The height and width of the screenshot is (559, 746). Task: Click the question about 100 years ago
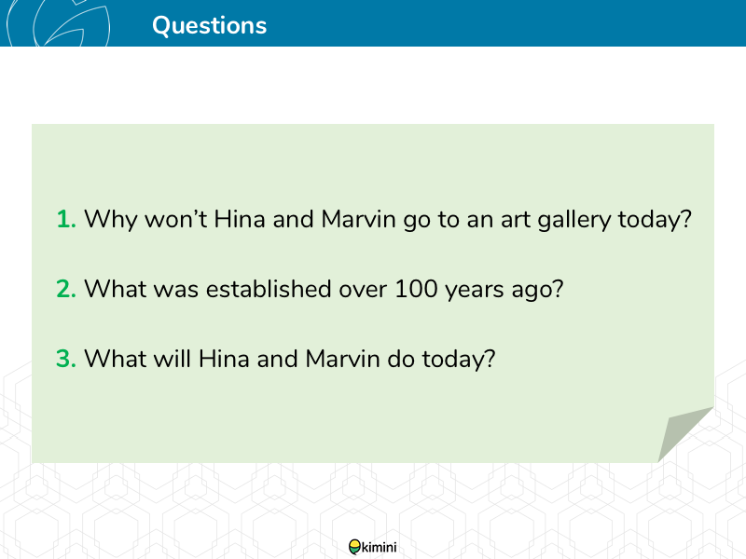[x=324, y=290]
